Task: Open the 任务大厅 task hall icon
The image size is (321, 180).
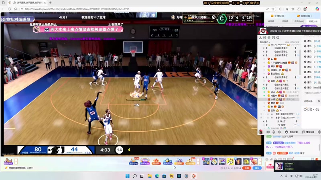Action: (x=8, y=162)
